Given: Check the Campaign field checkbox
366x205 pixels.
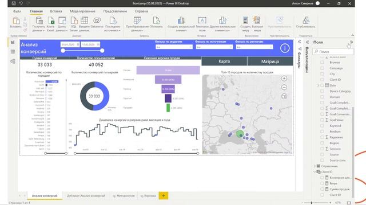Looking at the screenshot, I should 322,68.
